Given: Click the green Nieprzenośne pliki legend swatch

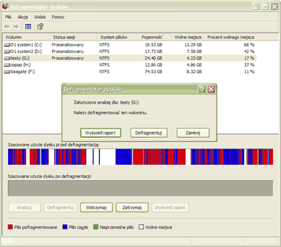Looking at the screenshot, I should coord(96,227).
